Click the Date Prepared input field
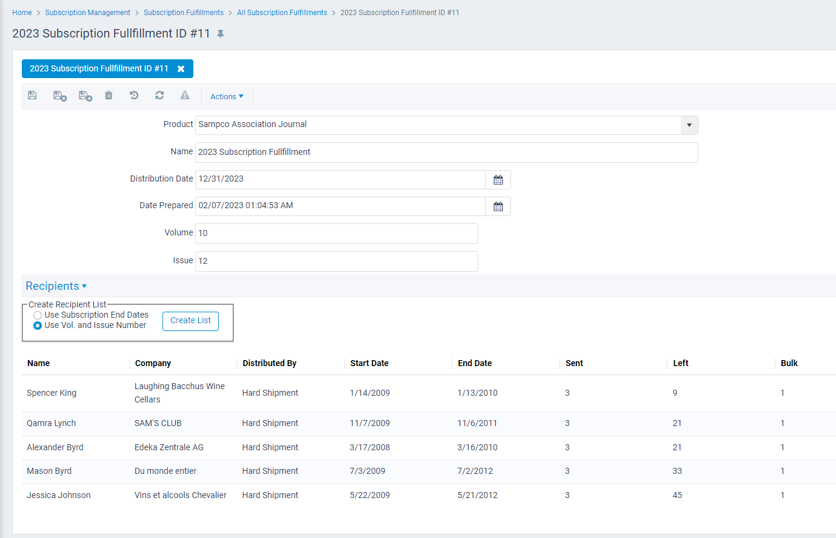This screenshot has height=538, width=836. [340, 206]
